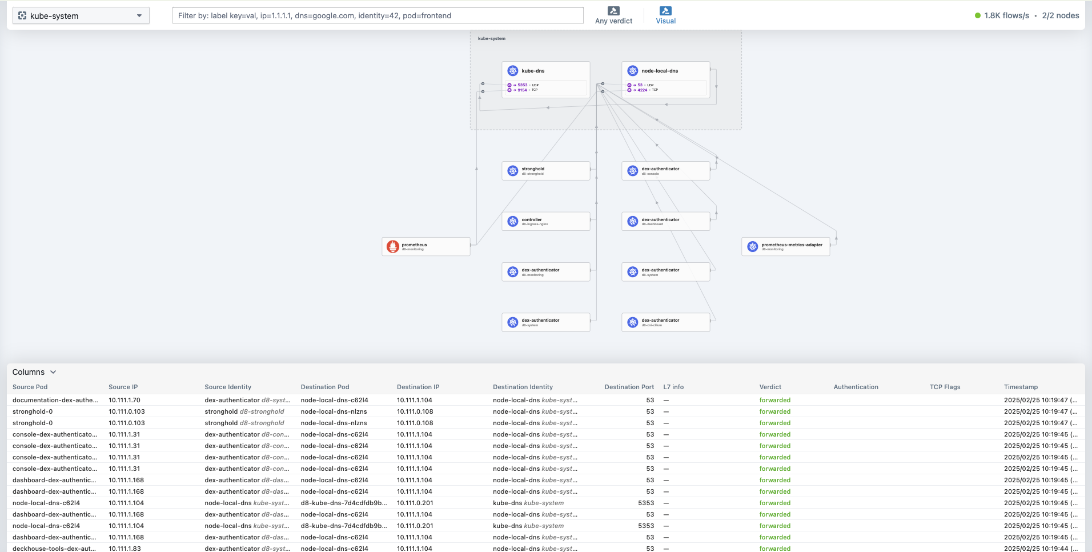Click kube-dns port 5353 UDP endpoint
This screenshot has height=552, width=1092.
coord(523,85)
